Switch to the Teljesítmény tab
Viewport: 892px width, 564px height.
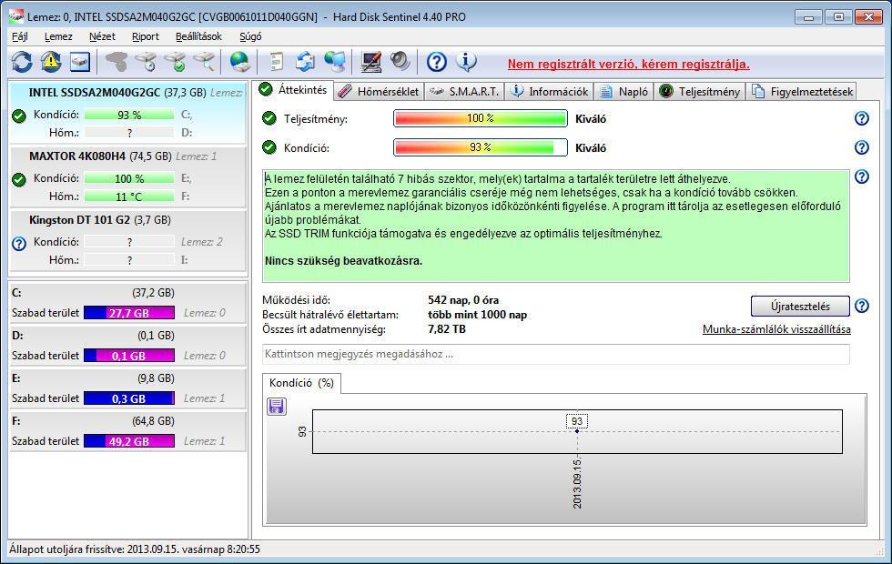pos(700,92)
